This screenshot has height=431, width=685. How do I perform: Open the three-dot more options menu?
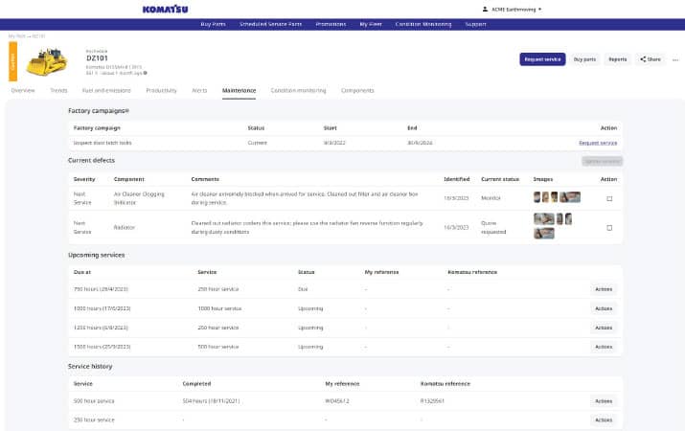(674, 59)
